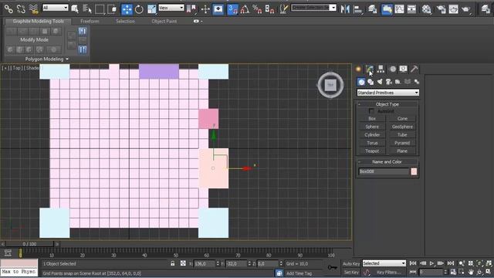Click timeline frame marker 50
494x278 pixels.
pyautogui.click(x=175, y=255)
